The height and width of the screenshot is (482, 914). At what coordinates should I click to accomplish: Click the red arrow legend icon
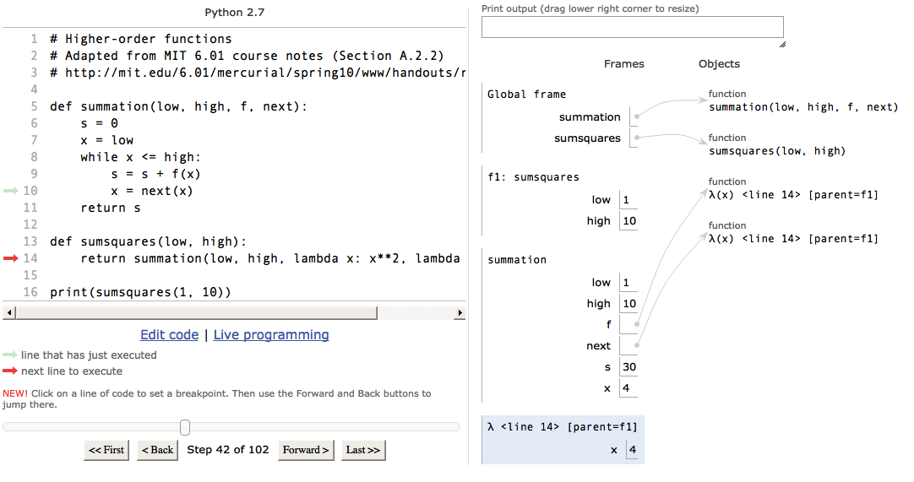tap(10, 371)
